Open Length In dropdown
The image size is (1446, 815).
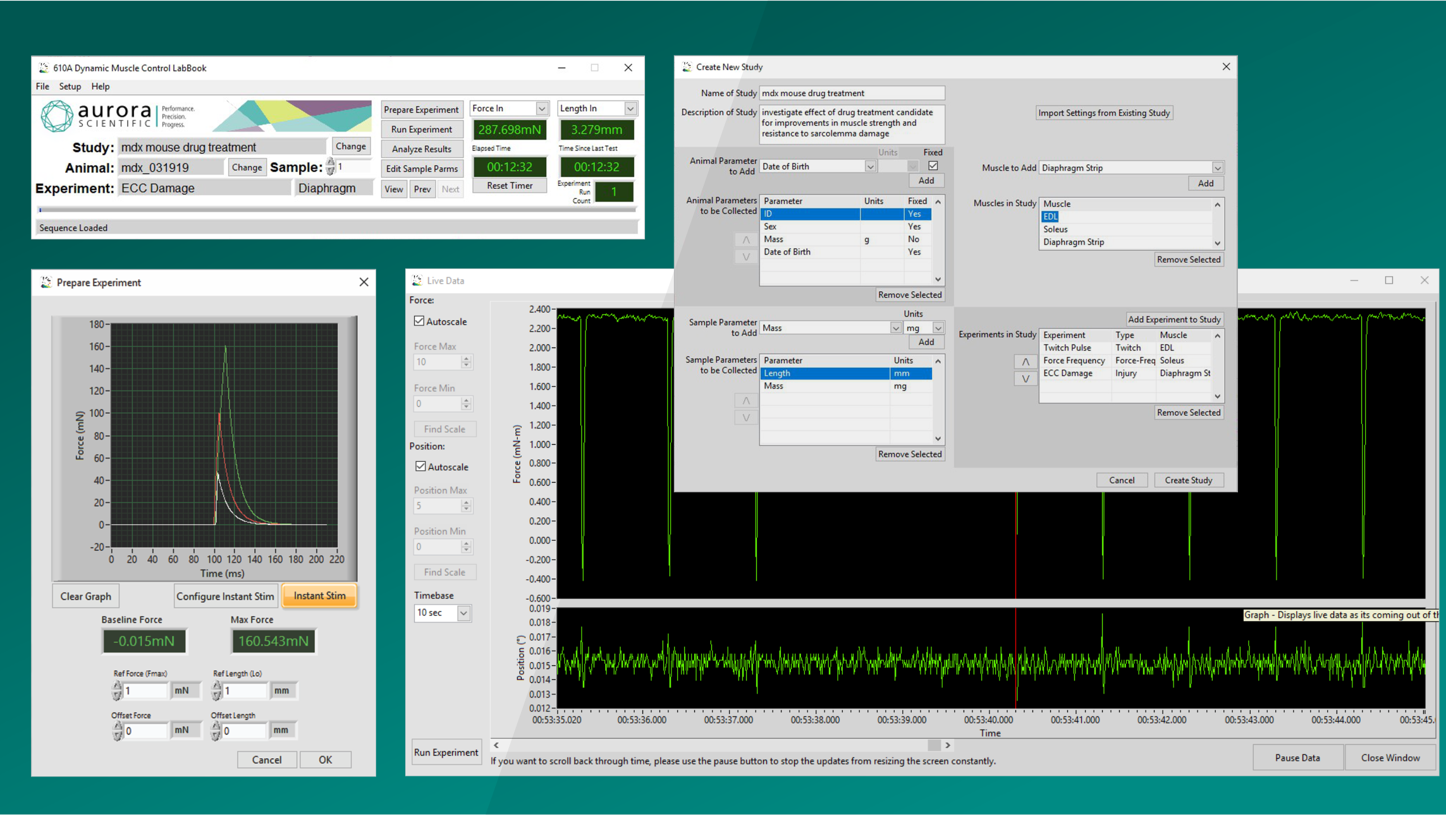[x=630, y=109]
